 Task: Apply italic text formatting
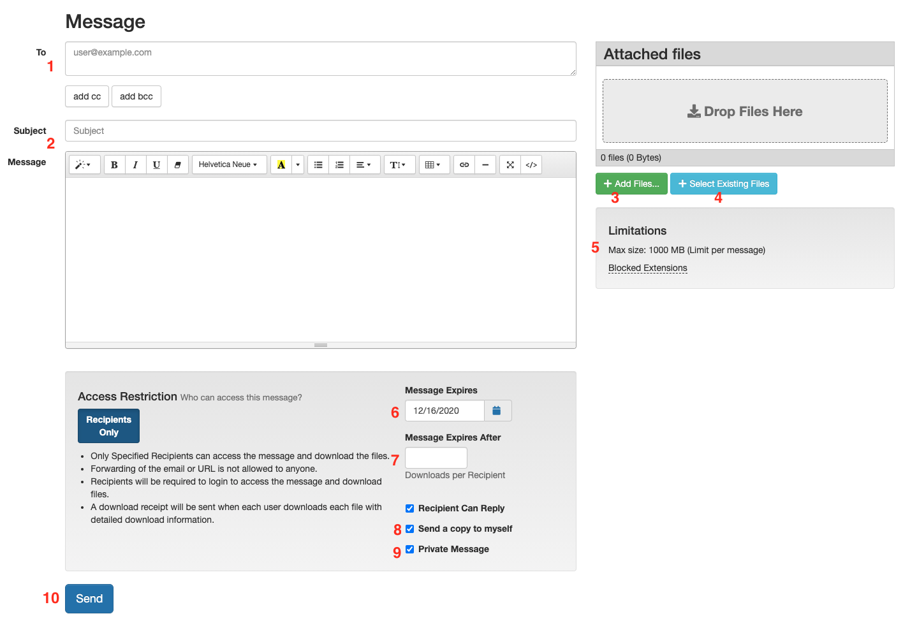tap(135, 164)
